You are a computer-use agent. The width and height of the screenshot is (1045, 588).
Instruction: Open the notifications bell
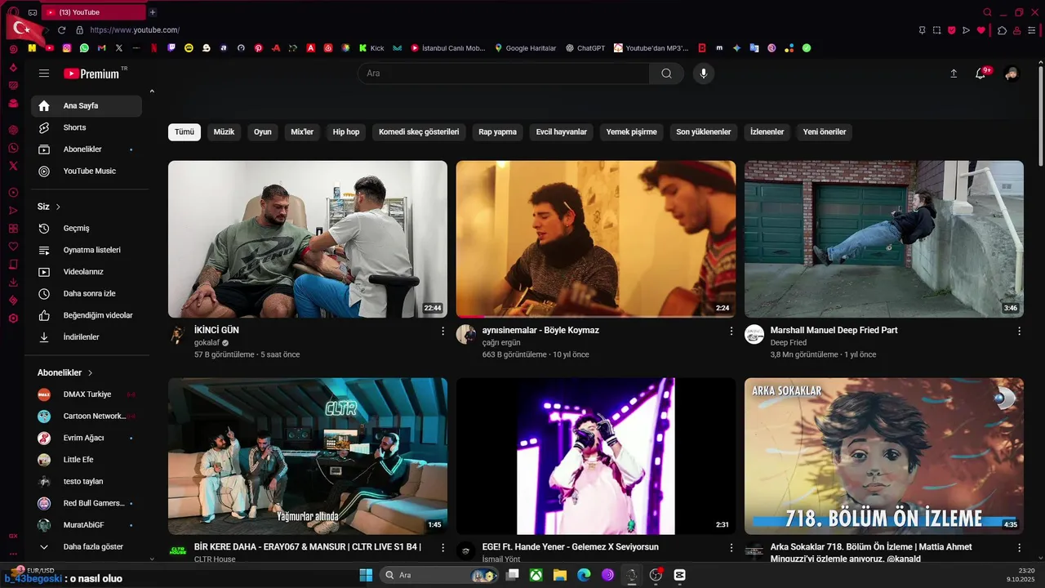click(981, 73)
